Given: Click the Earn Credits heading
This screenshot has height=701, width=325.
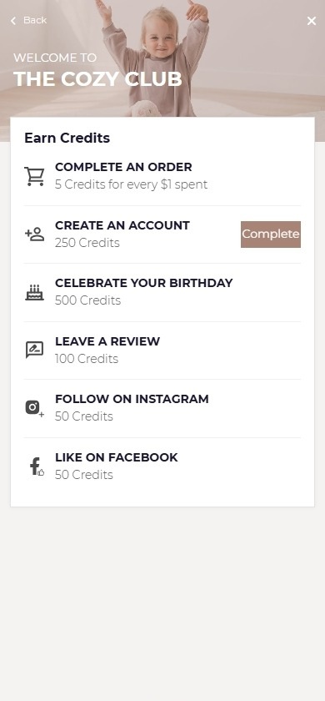Looking at the screenshot, I should coord(67,139).
